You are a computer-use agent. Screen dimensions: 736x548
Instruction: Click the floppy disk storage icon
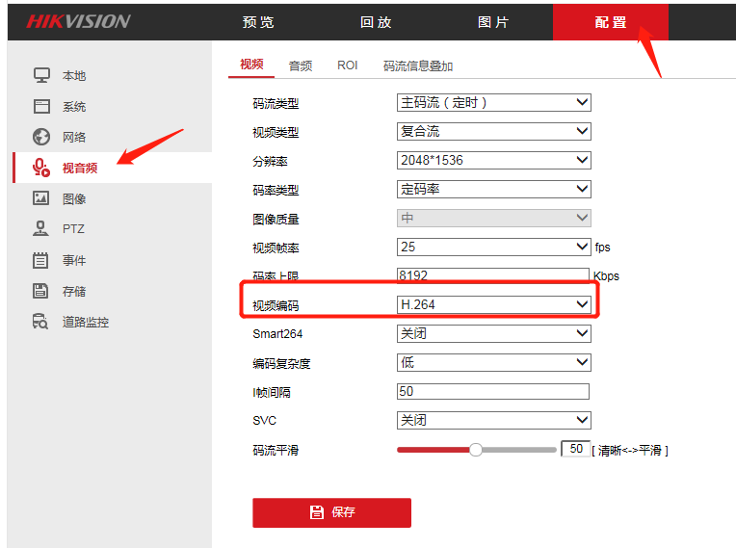pos(40,291)
